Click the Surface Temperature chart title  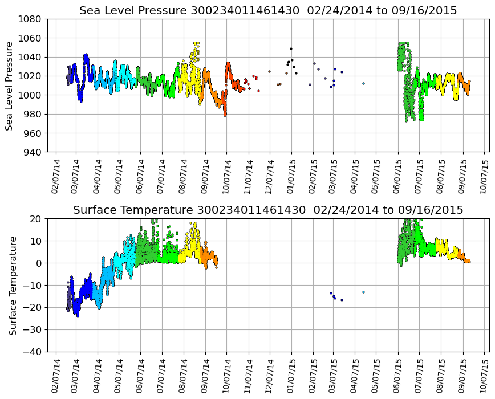click(268, 210)
